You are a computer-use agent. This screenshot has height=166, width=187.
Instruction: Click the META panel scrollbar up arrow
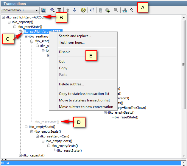point(184,162)
